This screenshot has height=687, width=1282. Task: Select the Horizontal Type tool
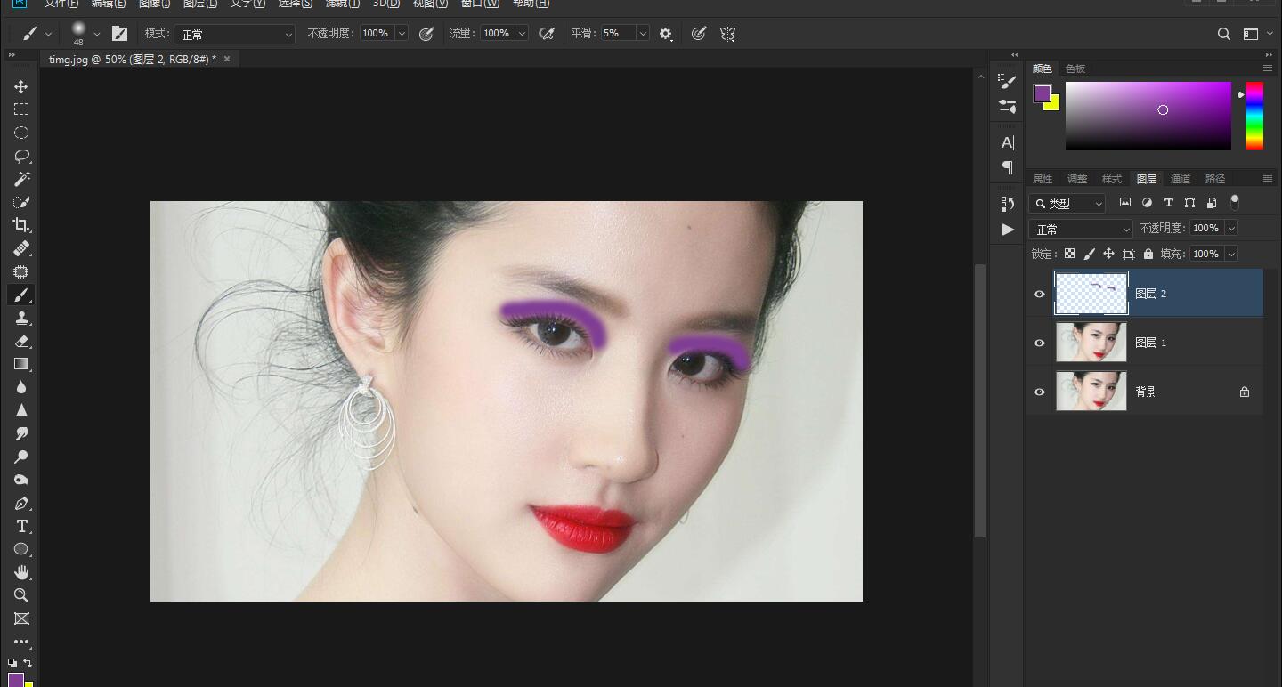pos(21,526)
